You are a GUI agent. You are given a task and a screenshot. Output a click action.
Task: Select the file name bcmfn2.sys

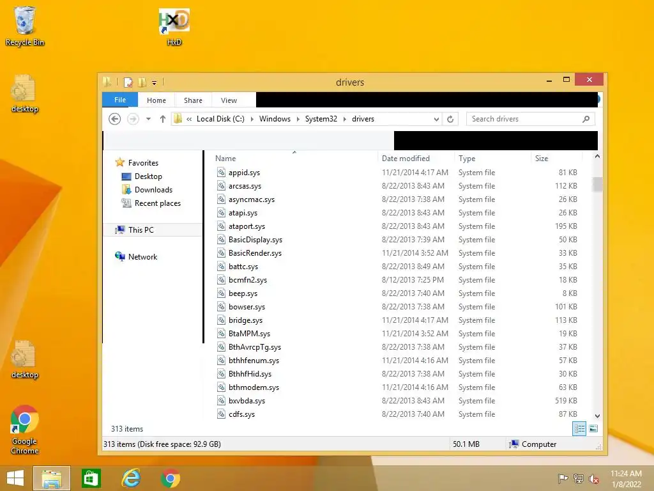(248, 280)
